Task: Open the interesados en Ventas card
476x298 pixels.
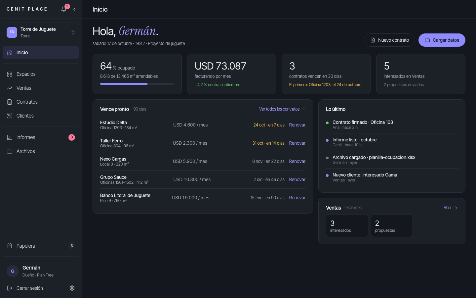Action: [x=421, y=74]
